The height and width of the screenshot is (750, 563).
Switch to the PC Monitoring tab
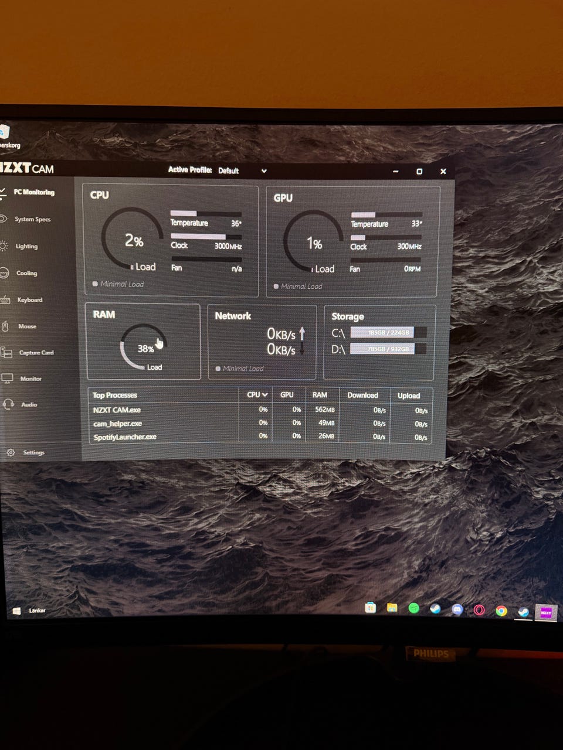(x=34, y=192)
